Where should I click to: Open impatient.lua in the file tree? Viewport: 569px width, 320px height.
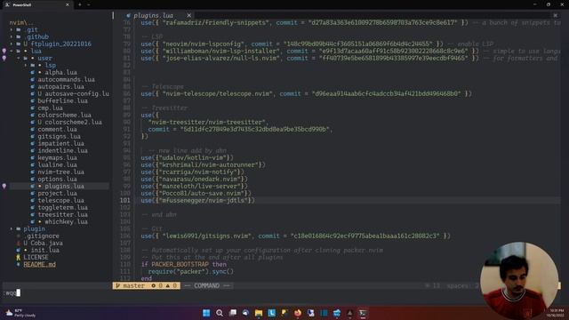tap(60, 144)
